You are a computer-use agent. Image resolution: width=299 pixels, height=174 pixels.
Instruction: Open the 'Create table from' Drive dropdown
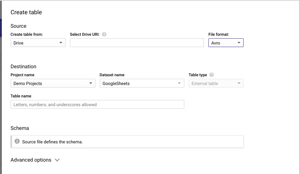[38, 43]
